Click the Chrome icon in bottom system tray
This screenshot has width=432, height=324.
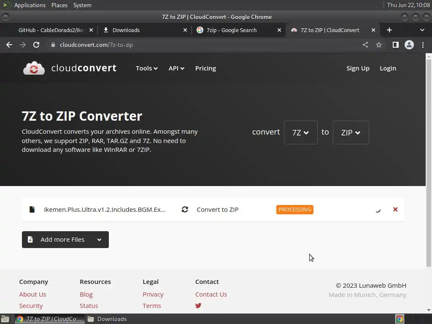coord(400,319)
